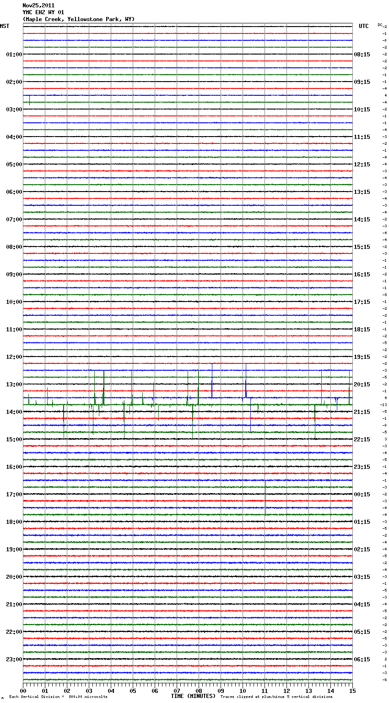
Task: Click the traces clipped footnote text
Action: pos(276,697)
